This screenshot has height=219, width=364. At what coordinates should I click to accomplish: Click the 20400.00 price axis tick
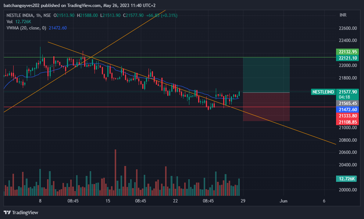click(x=348, y=165)
